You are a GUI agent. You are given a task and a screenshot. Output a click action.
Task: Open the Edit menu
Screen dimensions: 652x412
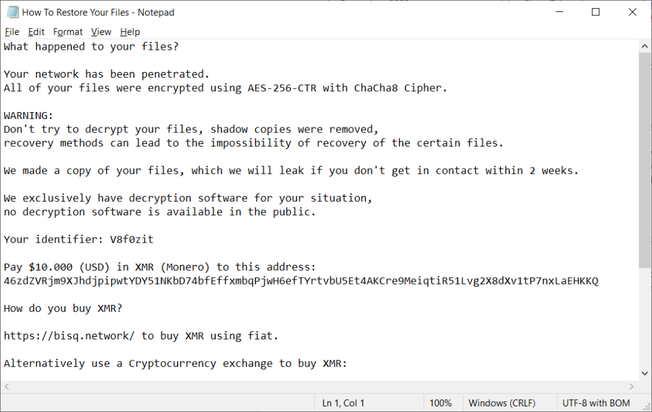pyautogui.click(x=36, y=32)
